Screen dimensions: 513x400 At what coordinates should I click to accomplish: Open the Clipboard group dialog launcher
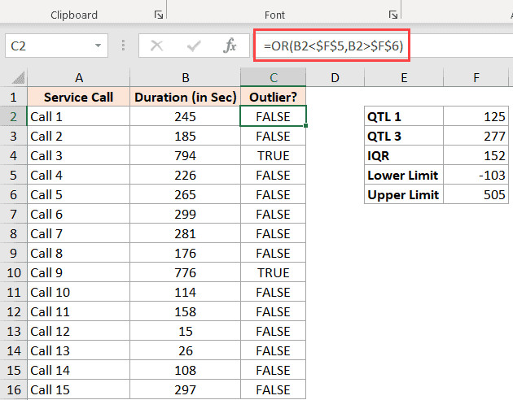157,15
